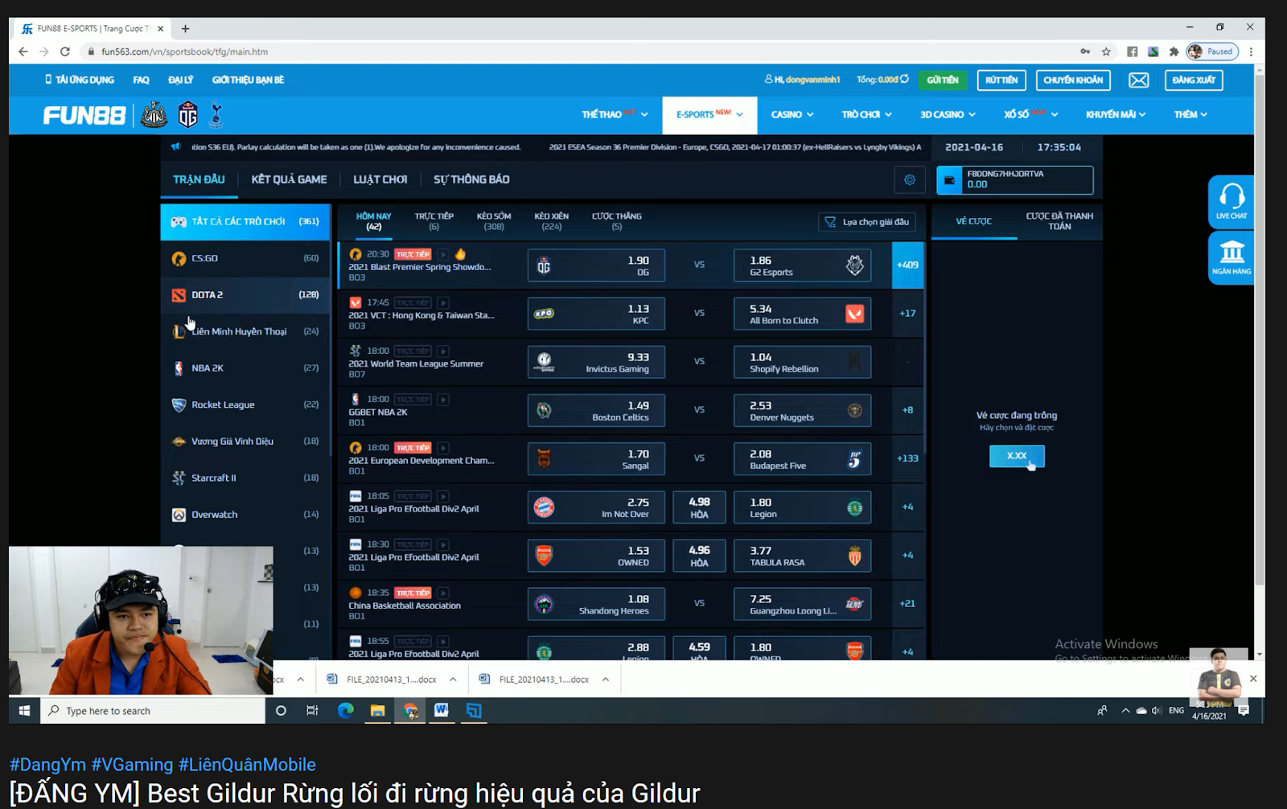The width and height of the screenshot is (1287, 809).
Task: Select CS:GO game icon in sidebar
Action: click(179, 259)
